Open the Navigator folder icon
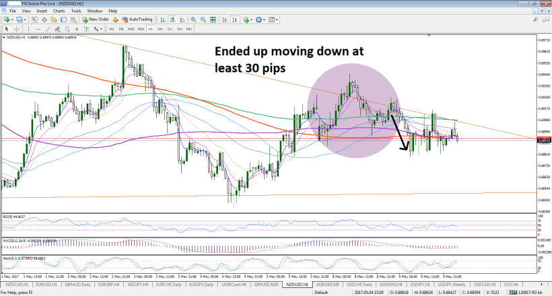This screenshot has width=552, height=296. pyautogui.click(x=53, y=20)
